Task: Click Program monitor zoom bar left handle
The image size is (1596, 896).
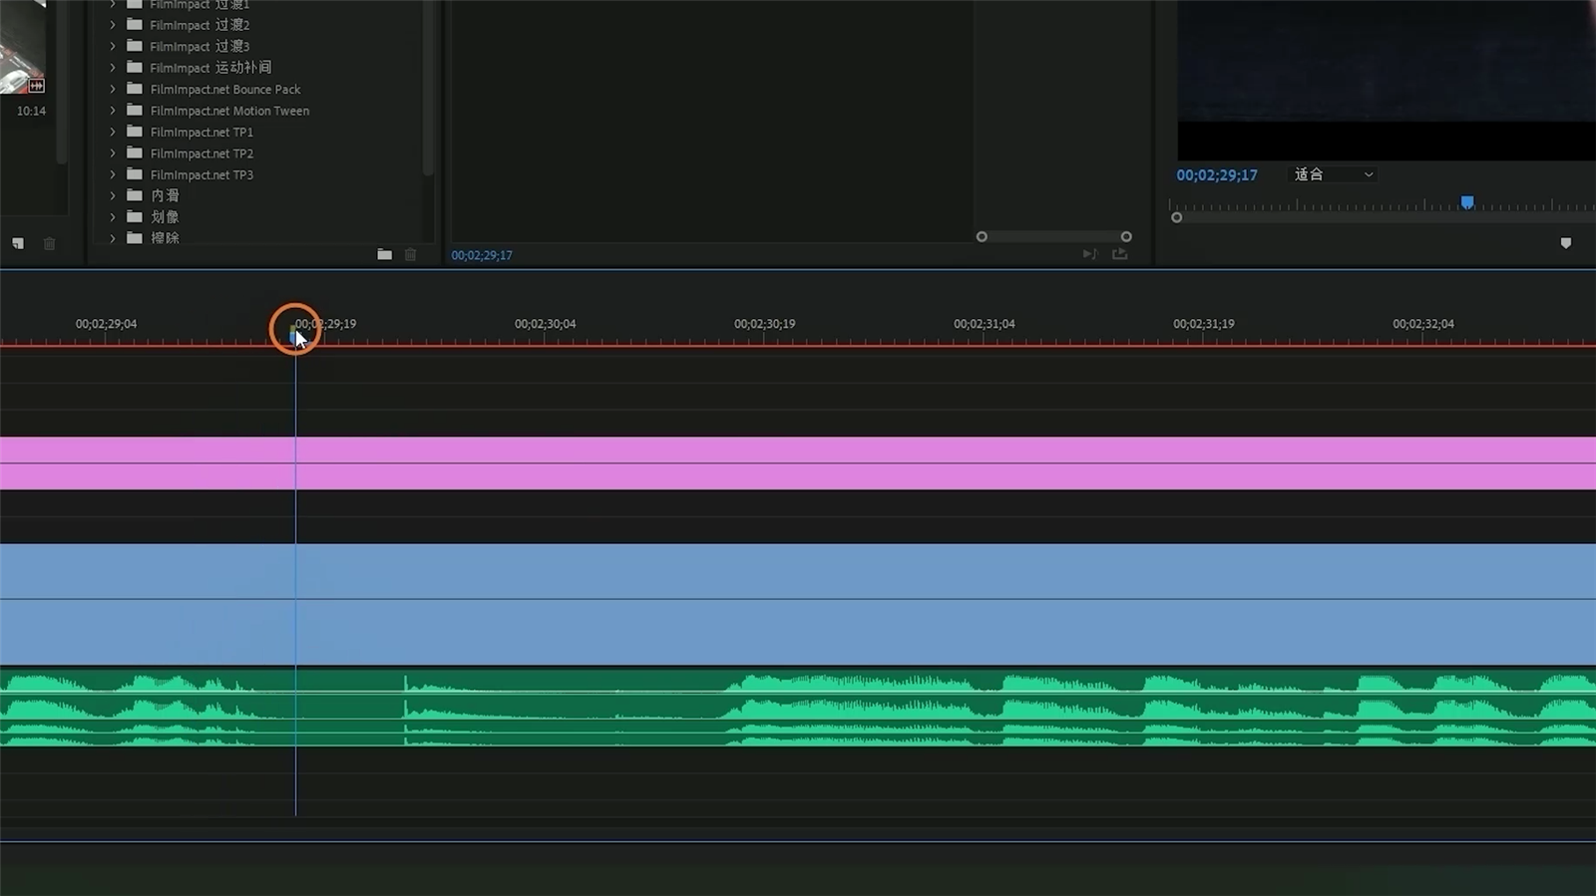Action: (1177, 217)
